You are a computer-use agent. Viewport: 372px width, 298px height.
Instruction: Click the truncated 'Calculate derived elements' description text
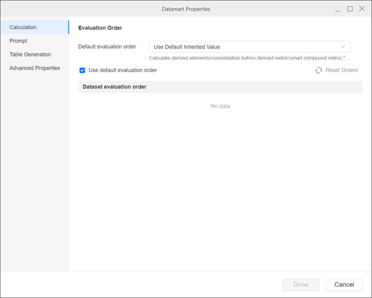[x=250, y=58]
